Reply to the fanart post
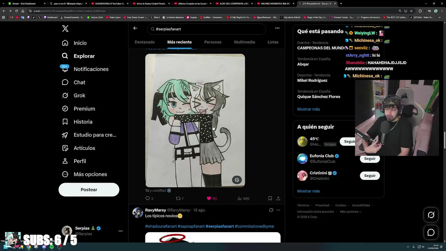 149,198
